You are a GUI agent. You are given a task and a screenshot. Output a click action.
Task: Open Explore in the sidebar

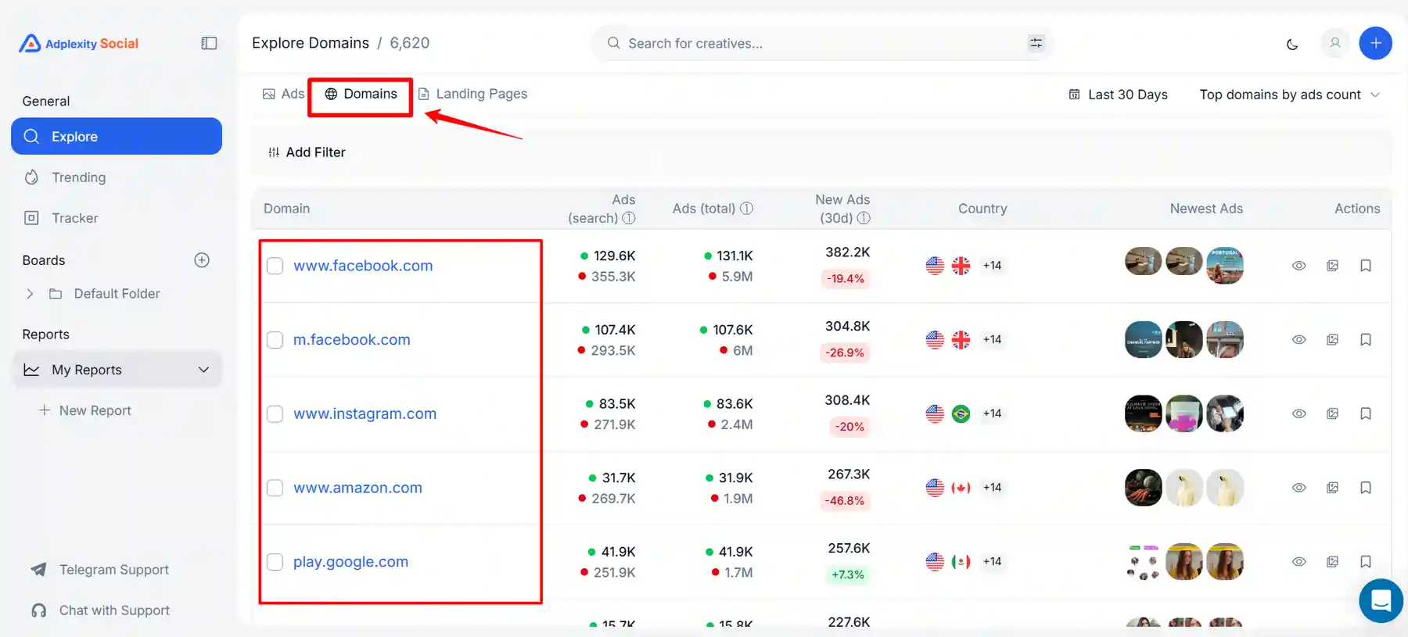coord(117,136)
